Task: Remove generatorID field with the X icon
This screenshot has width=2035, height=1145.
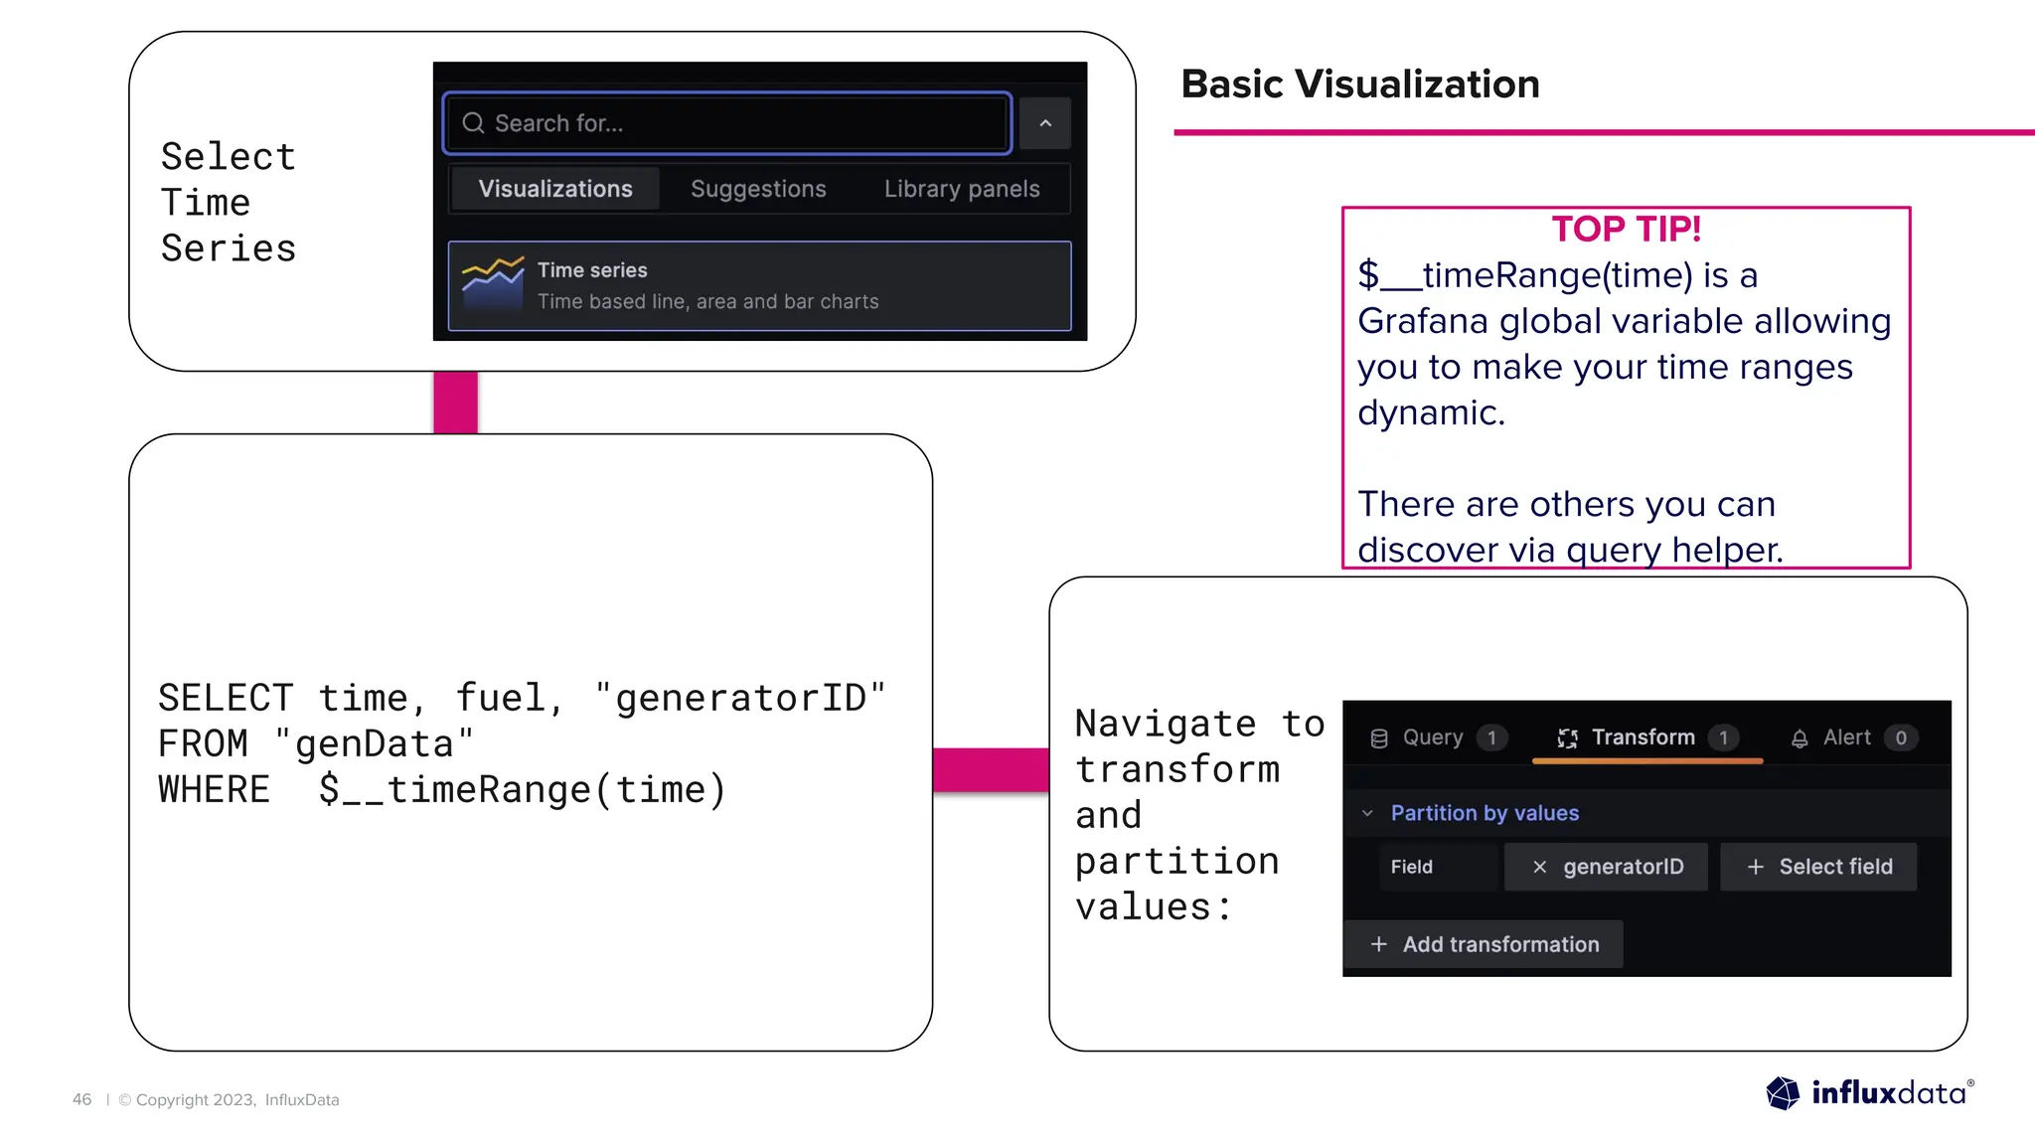Action: coord(1539,867)
